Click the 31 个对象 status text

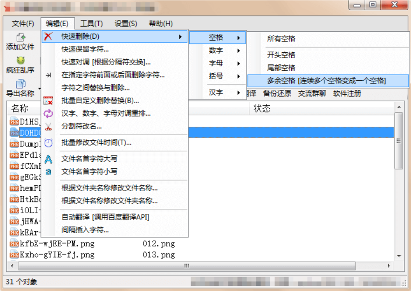pos(21,282)
